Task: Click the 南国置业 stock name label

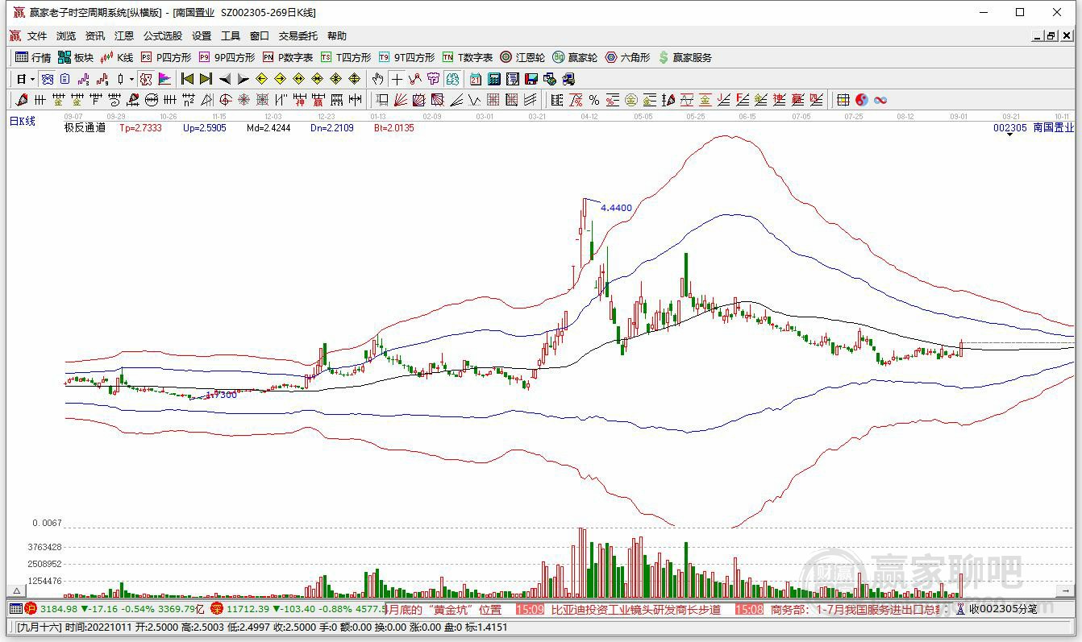Action: pos(1053,127)
